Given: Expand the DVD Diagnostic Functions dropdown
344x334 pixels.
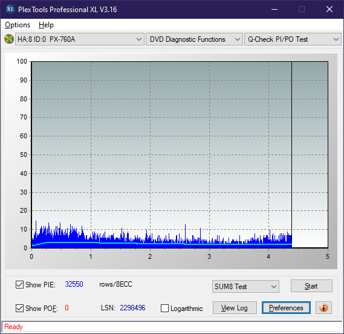Looking at the screenshot, I should (194, 39).
